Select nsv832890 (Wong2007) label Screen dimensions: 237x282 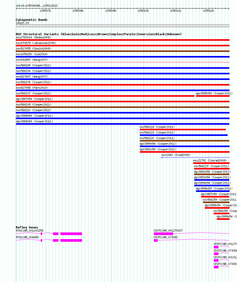pyautogui.click(x=32, y=60)
